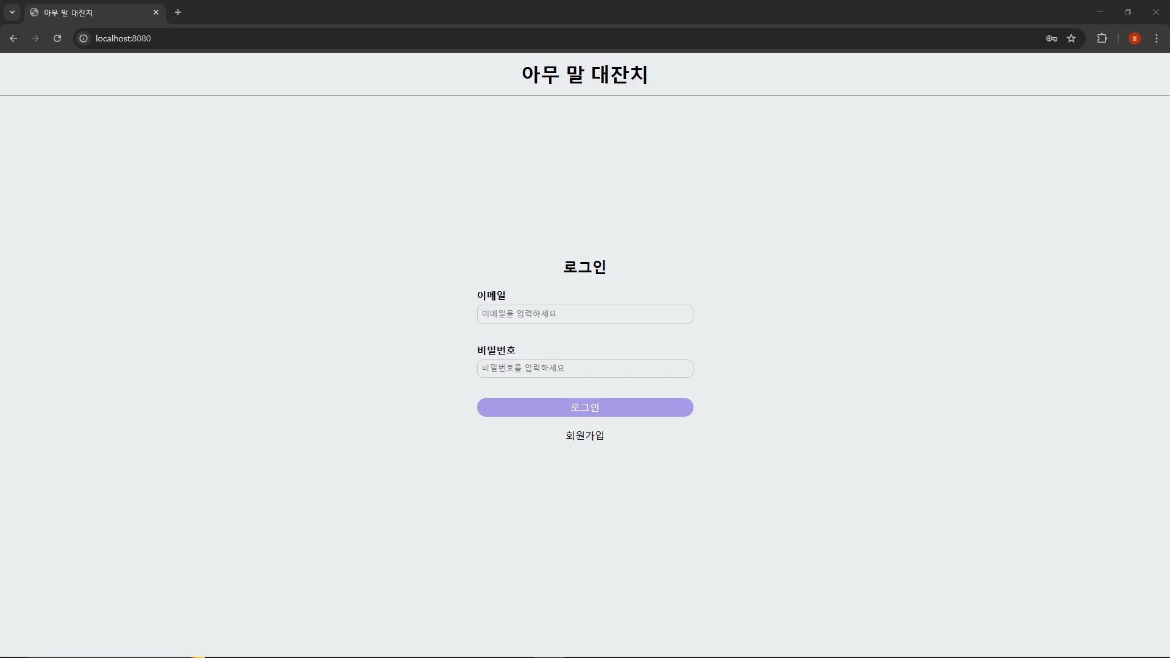
Task: Close the browser window
Action: point(1156,12)
